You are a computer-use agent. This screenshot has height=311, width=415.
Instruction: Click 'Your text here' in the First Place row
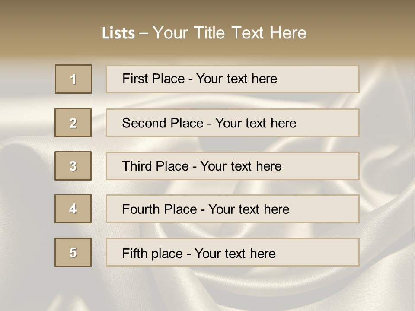point(236,79)
